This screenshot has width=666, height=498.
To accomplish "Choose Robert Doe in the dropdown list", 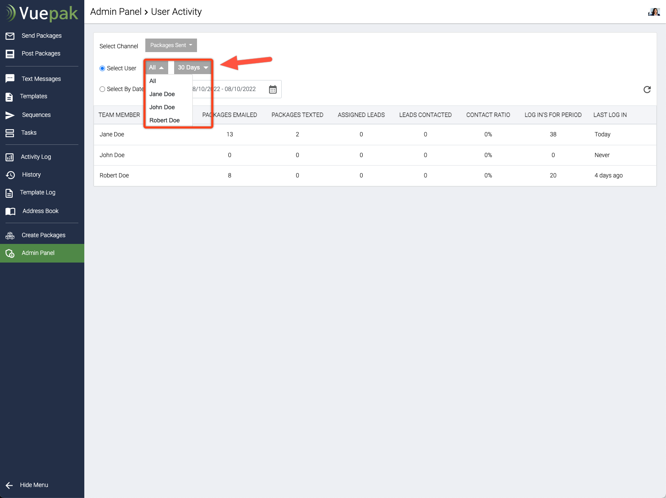I will coord(164,120).
